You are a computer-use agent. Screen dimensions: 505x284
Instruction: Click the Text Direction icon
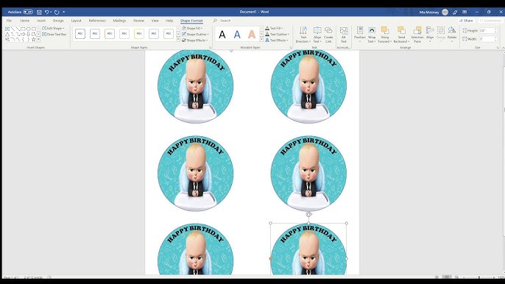click(x=303, y=31)
